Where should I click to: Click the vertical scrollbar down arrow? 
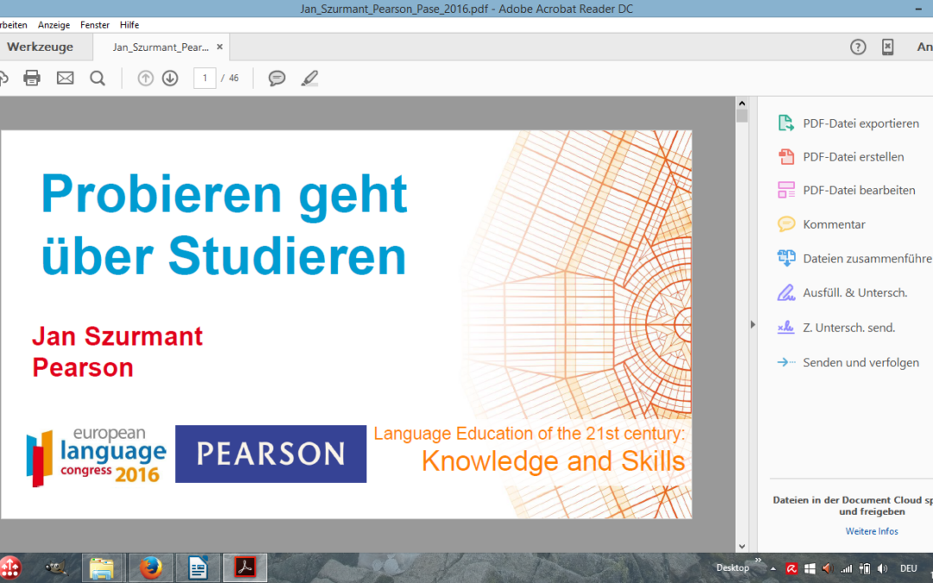tap(741, 546)
